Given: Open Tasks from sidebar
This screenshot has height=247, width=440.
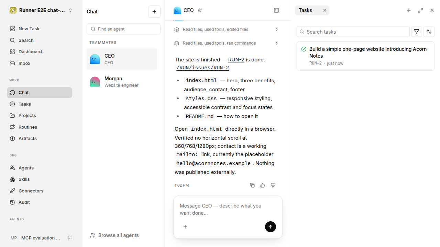Looking at the screenshot, I should coord(40,104).
